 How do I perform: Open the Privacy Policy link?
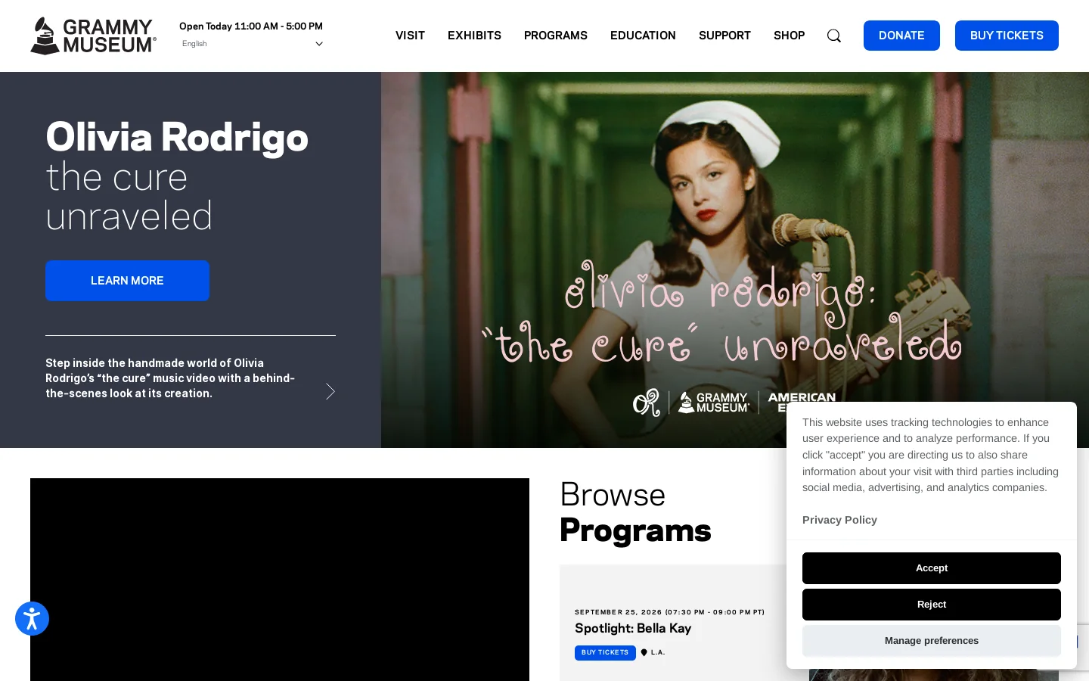(839, 520)
